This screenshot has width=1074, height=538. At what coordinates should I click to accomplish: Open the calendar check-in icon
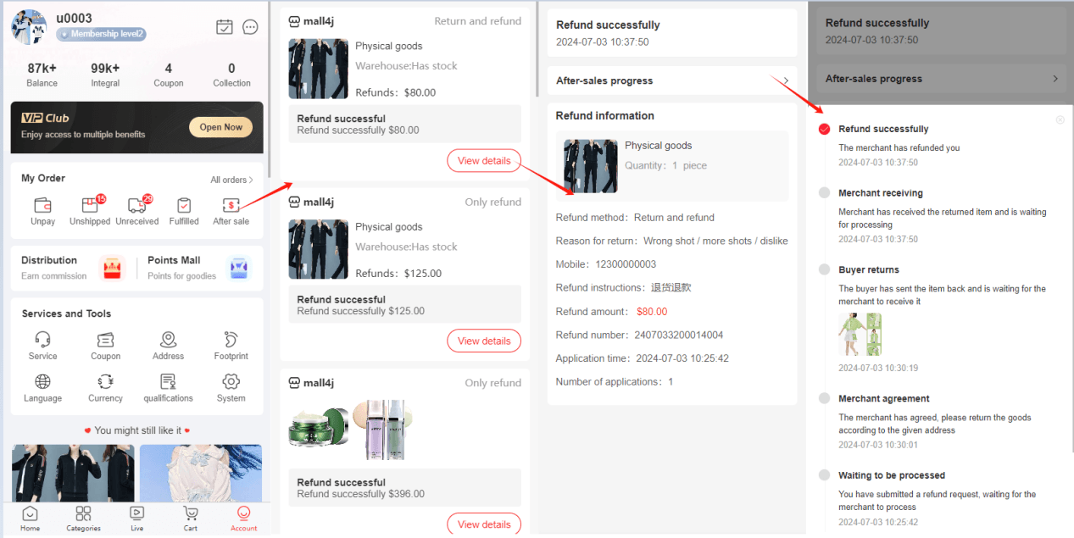tap(225, 27)
